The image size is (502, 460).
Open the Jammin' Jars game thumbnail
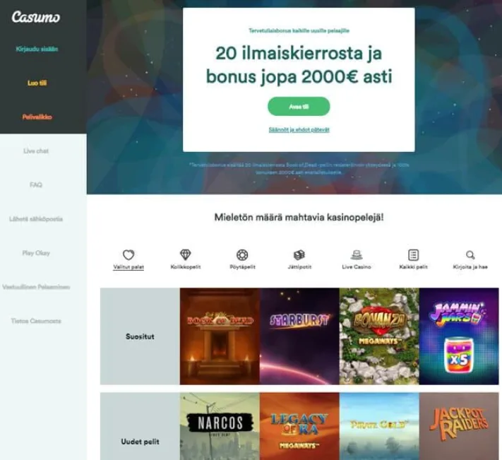pyautogui.click(x=459, y=336)
